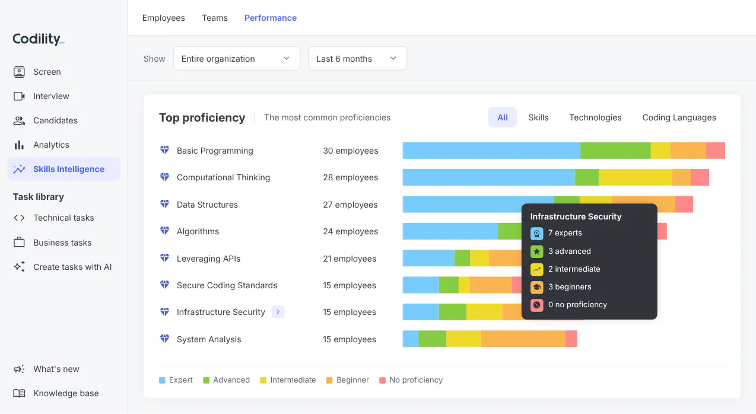Click the Candidates people icon
756x414 pixels.
click(19, 120)
